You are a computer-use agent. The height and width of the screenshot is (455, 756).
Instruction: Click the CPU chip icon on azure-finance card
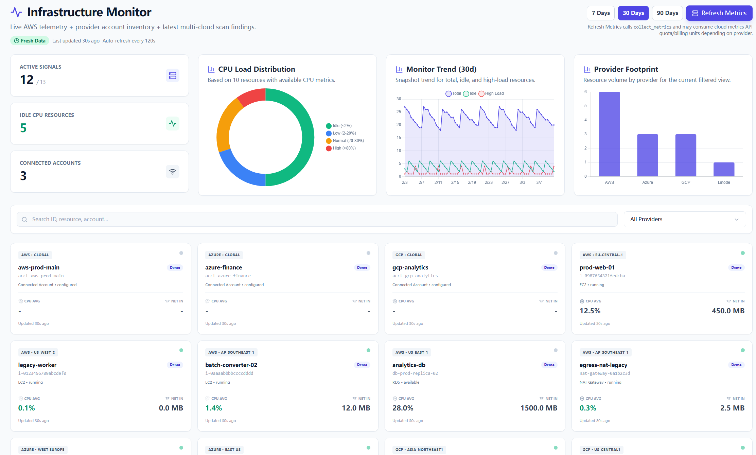pyautogui.click(x=208, y=301)
